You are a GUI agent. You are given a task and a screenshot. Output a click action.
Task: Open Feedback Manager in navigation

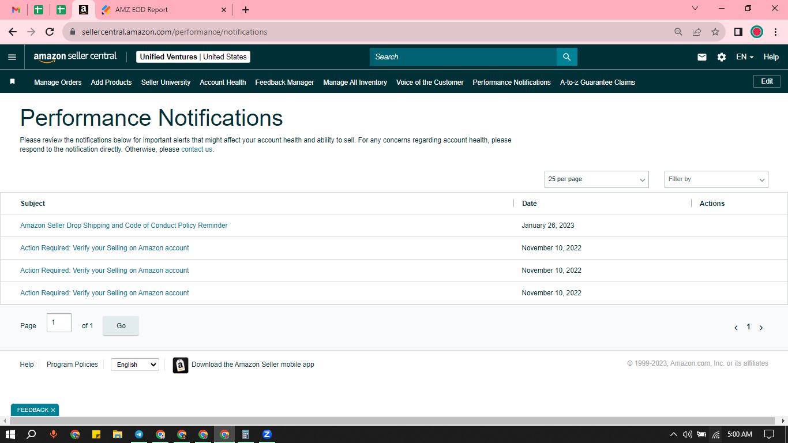[284, 82]
